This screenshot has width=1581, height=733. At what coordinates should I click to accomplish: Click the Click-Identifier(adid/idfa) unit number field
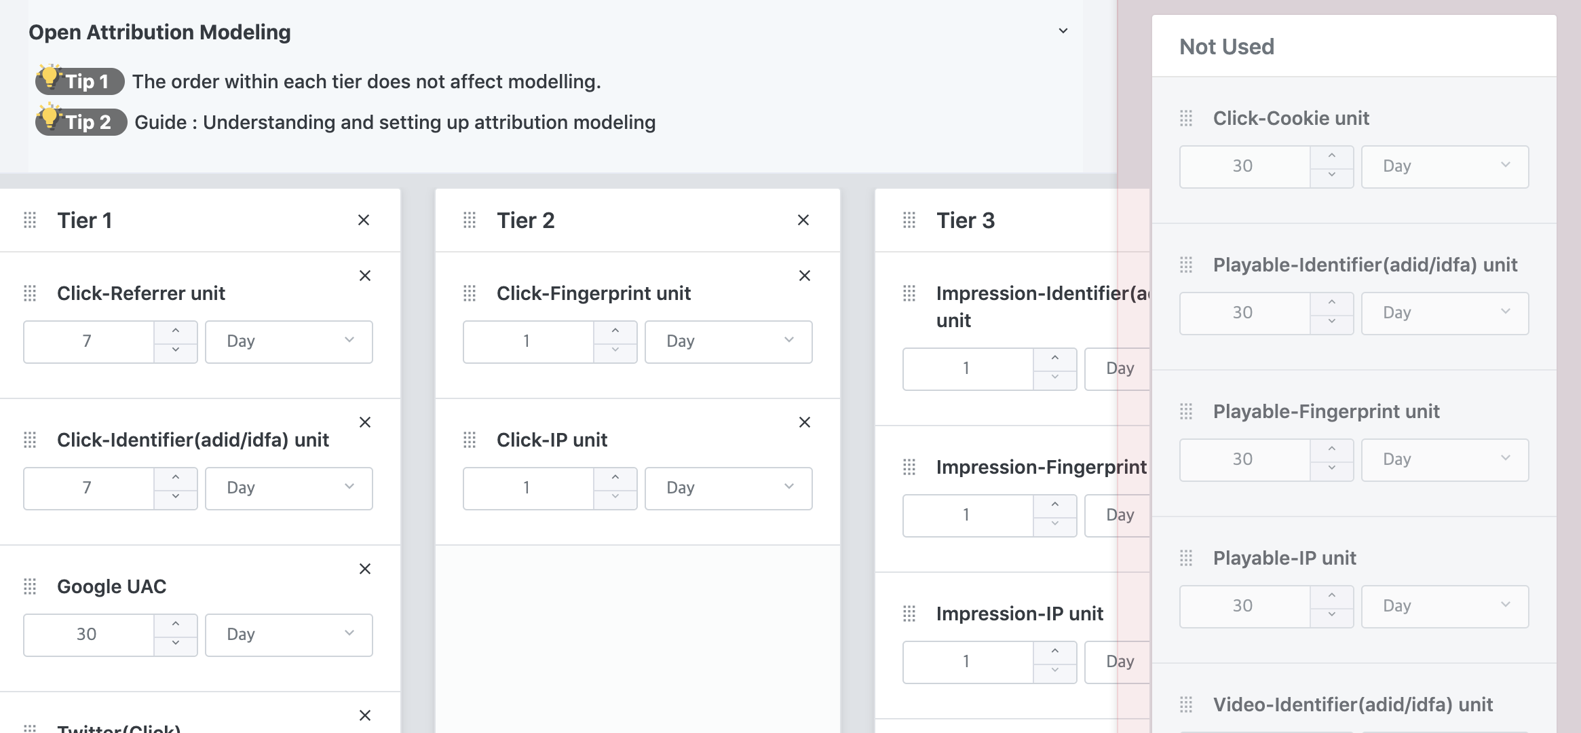pyautogui.click(x=88, y=488)
